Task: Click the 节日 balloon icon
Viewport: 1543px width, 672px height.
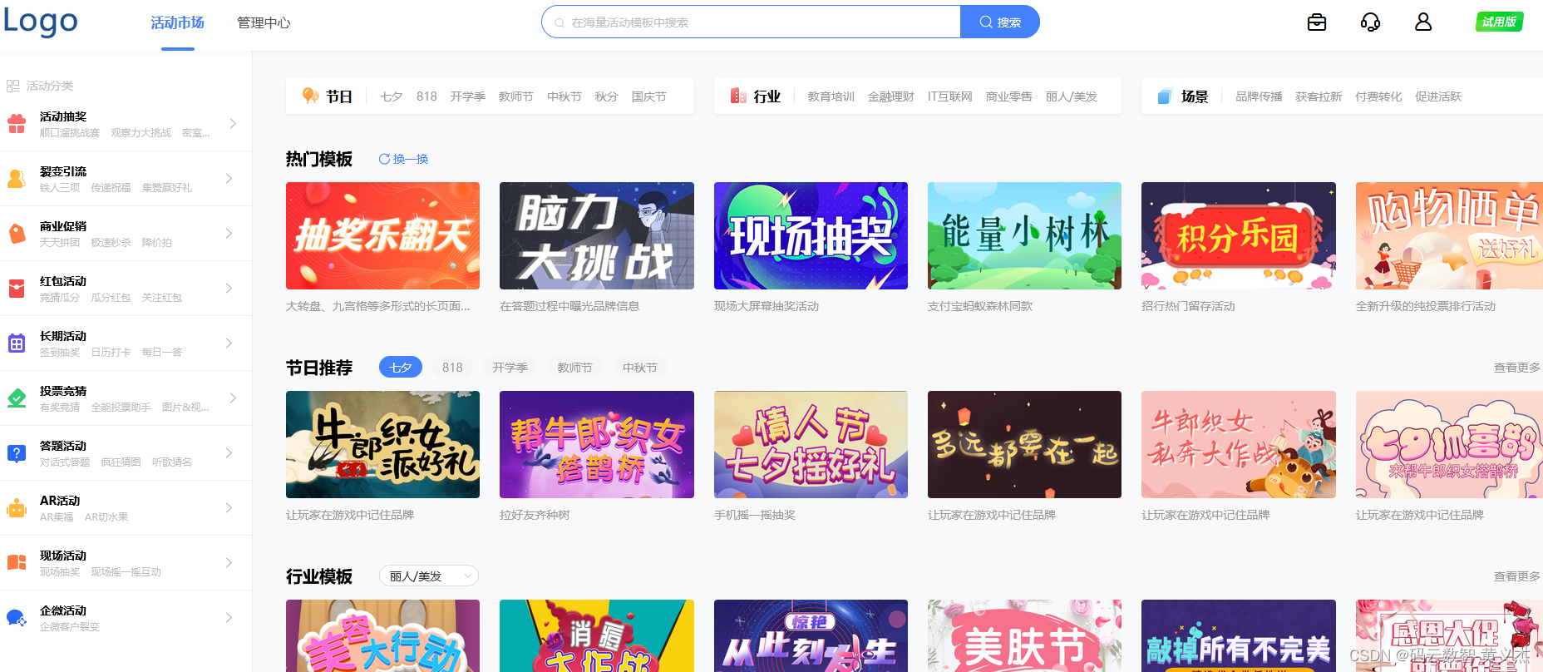Action: (311, 96)
